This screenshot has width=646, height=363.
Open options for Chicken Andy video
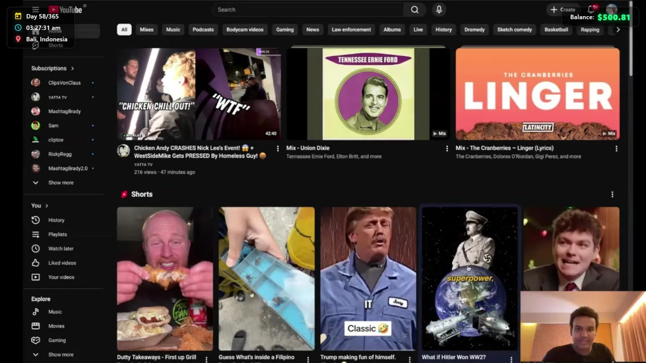pyautogui.click(x=278, y=148)
